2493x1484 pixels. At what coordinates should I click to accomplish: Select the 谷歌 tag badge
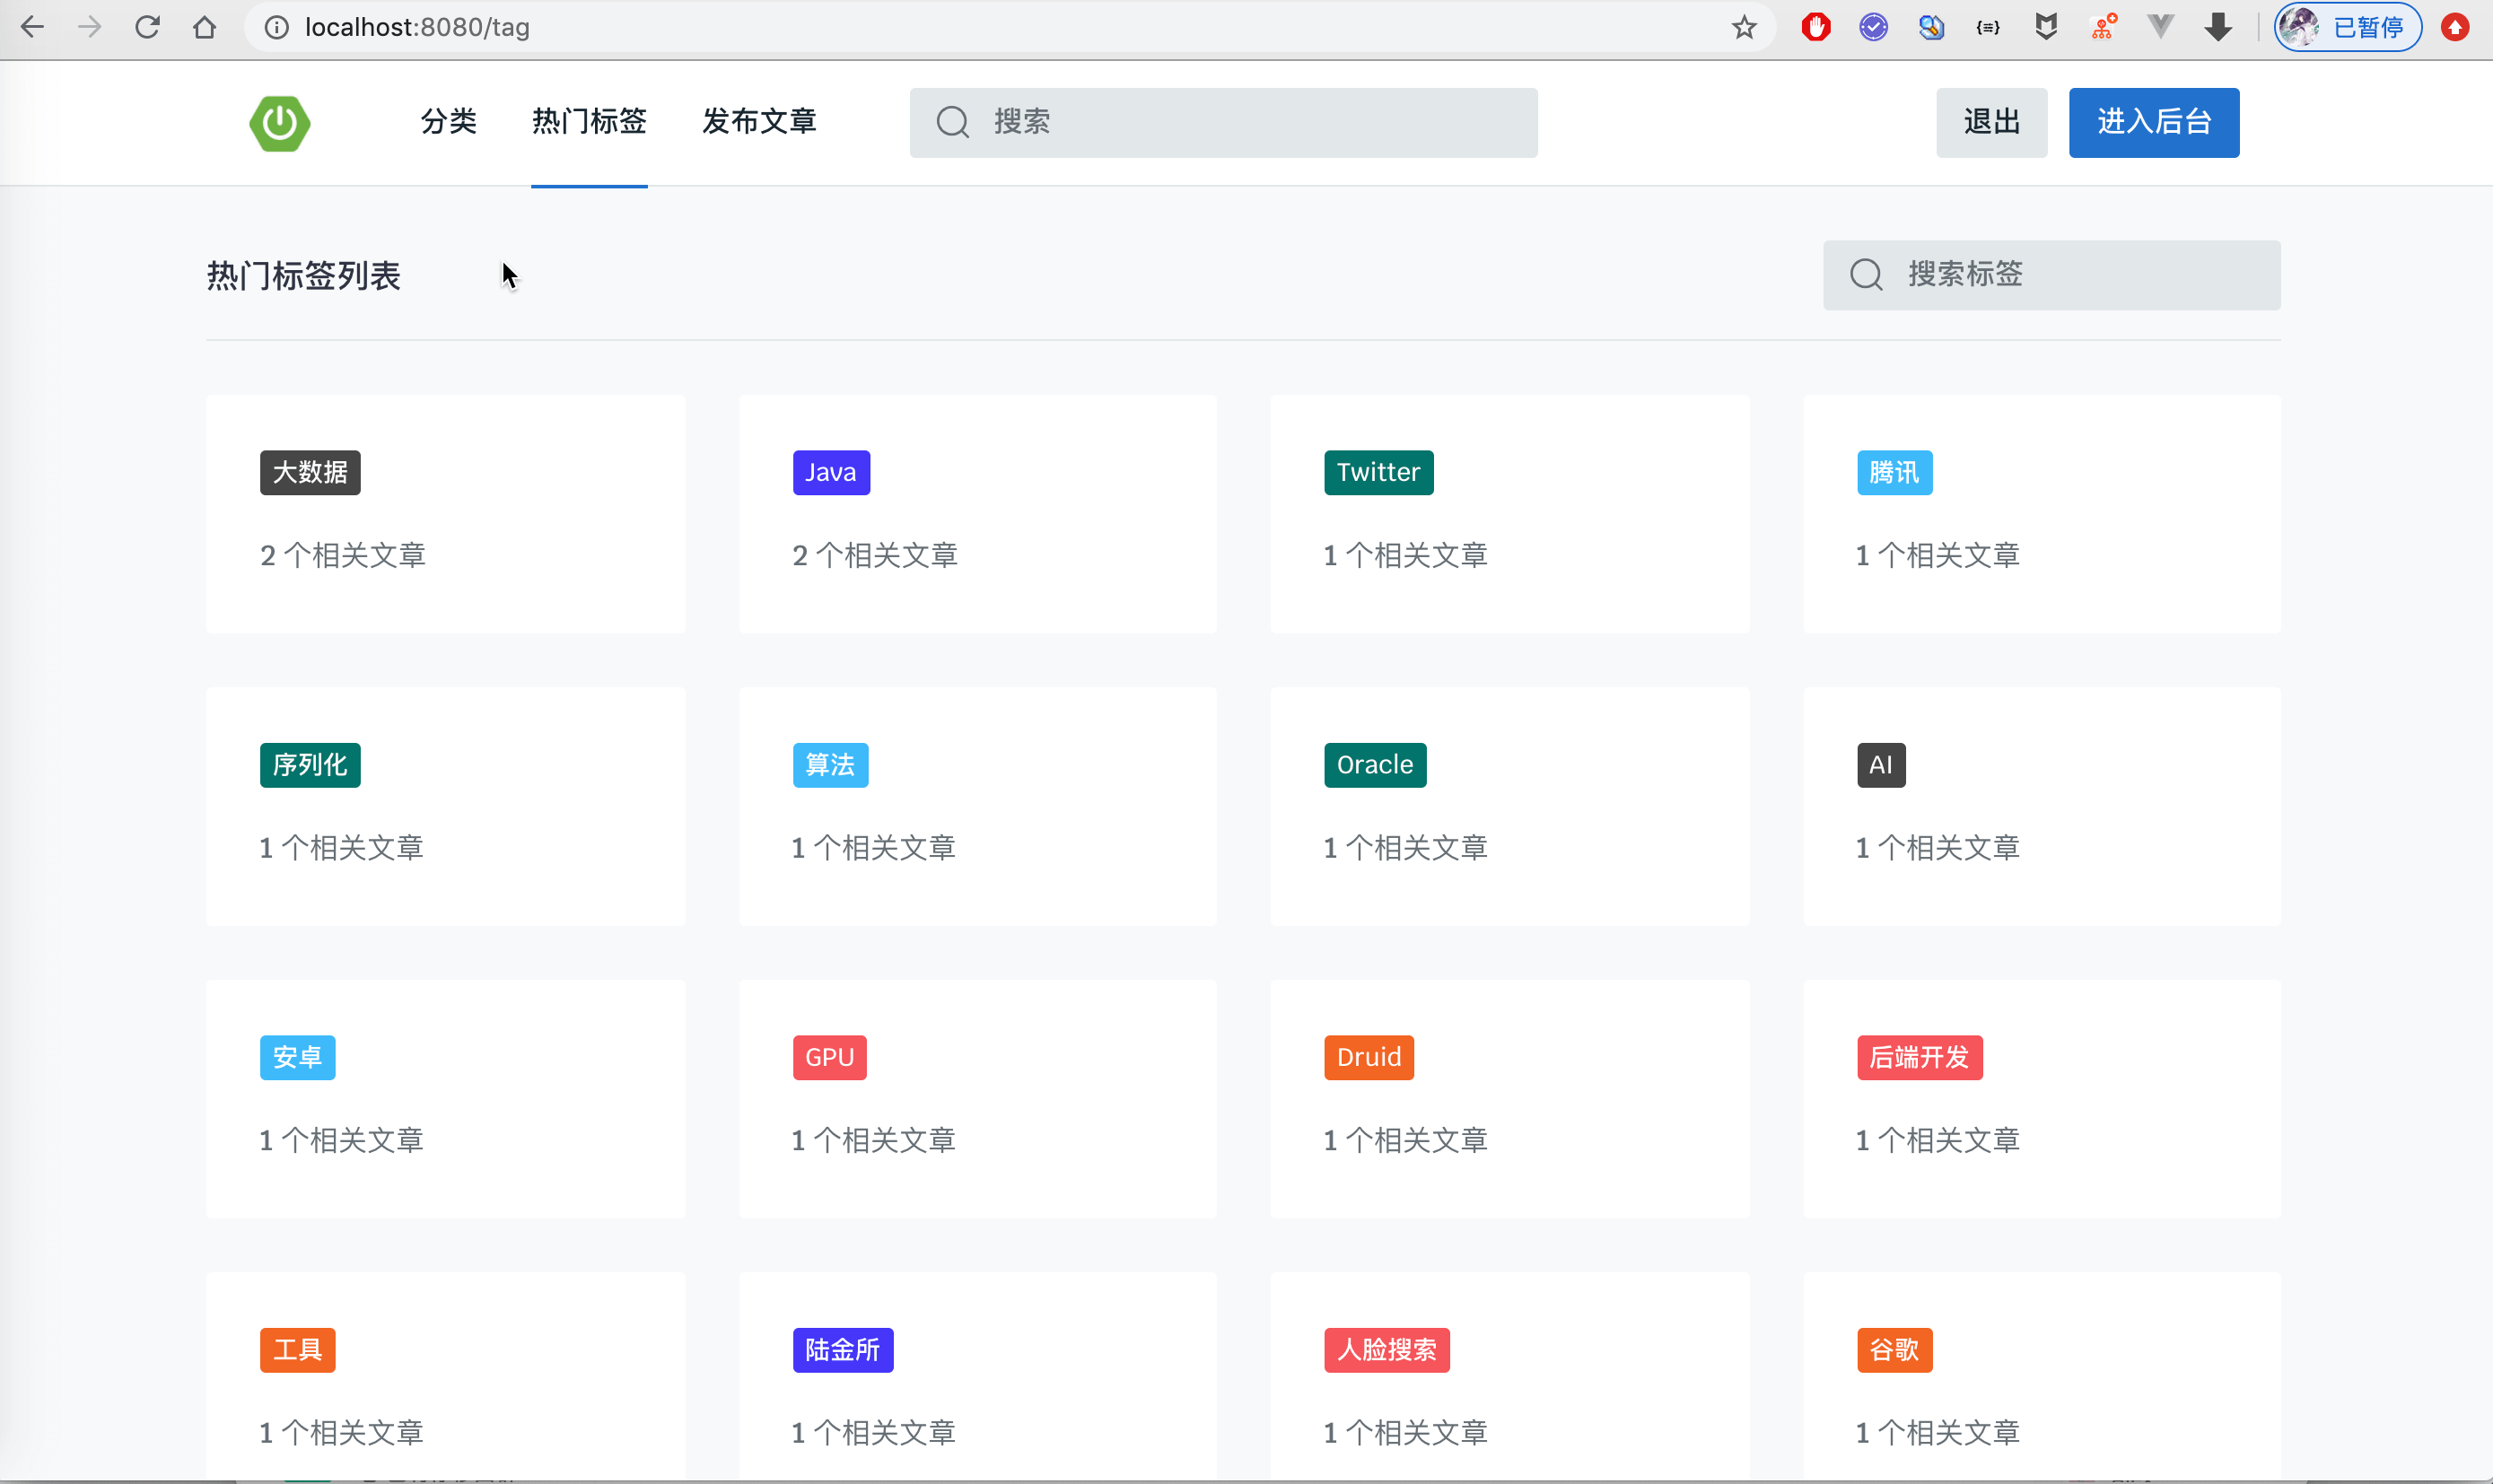click(x=1894, y=1350)
